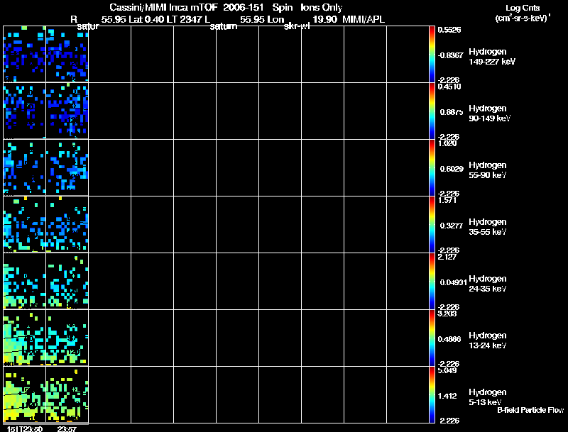The width and height of the screenshot is (568, 432).
Task: Click the Hydrogen 24-35 keV label
Action: coord(488,284)
